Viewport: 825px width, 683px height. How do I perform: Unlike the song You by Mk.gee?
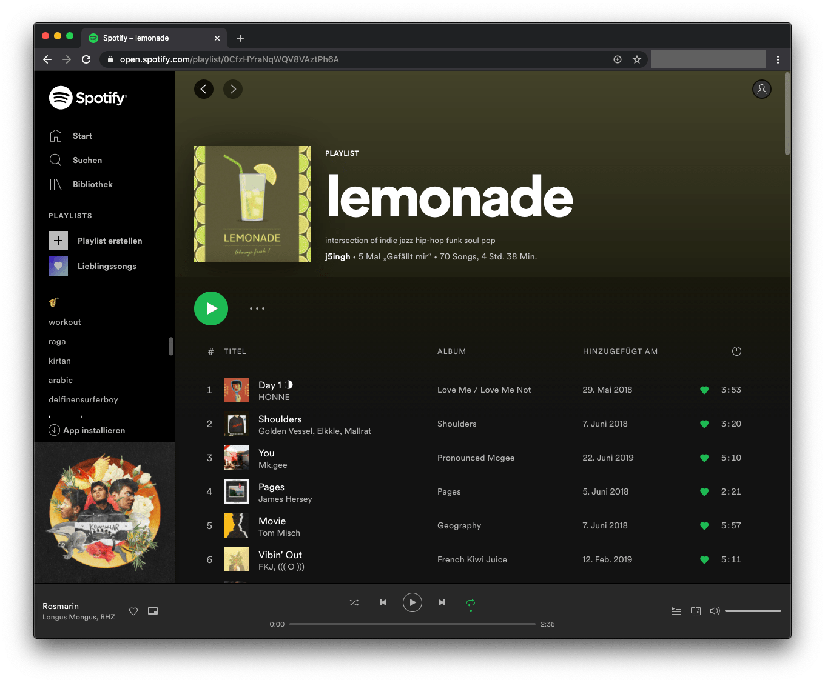[704, 458]
